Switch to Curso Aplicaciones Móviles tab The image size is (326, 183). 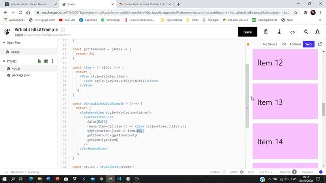(144, 4)
